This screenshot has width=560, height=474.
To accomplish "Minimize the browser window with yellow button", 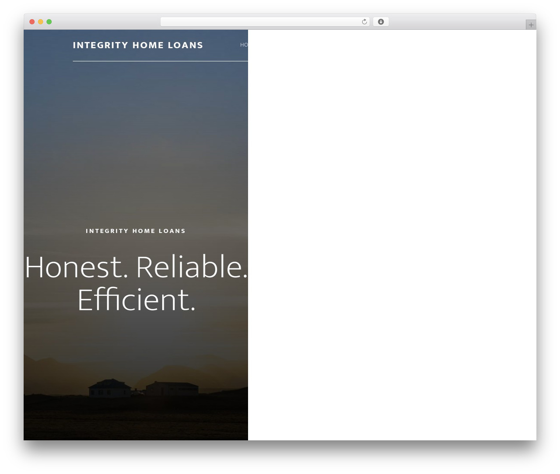I will 41,22.
